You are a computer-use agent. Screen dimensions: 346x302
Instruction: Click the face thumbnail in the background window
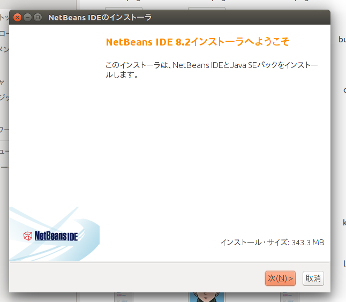click(207, 297)
